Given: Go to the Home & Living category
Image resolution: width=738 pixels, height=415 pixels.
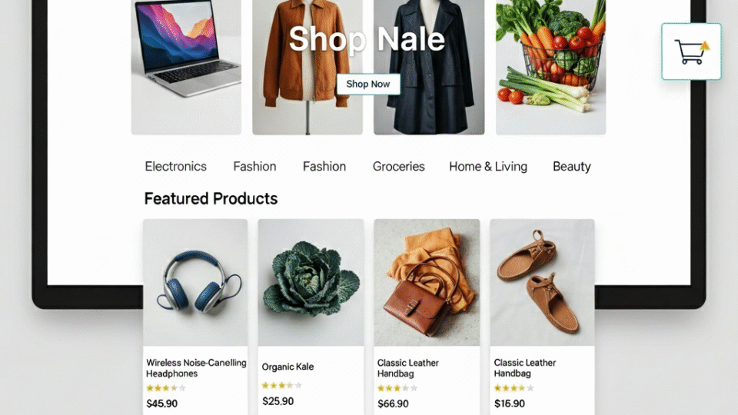Looking at the screenshot, I should 488,166.
